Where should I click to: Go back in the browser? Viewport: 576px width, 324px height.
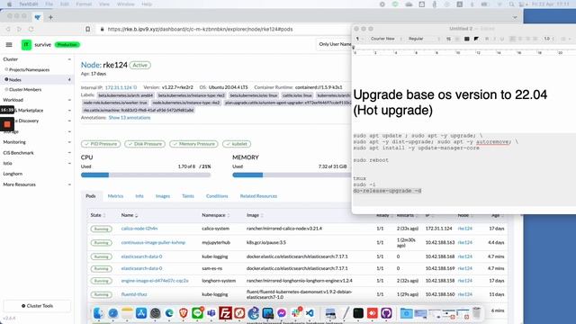tap(8, 29)
